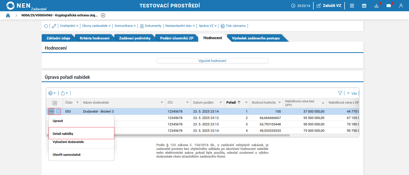
Task: Open table column settings icon
Action: pos(55,103)
